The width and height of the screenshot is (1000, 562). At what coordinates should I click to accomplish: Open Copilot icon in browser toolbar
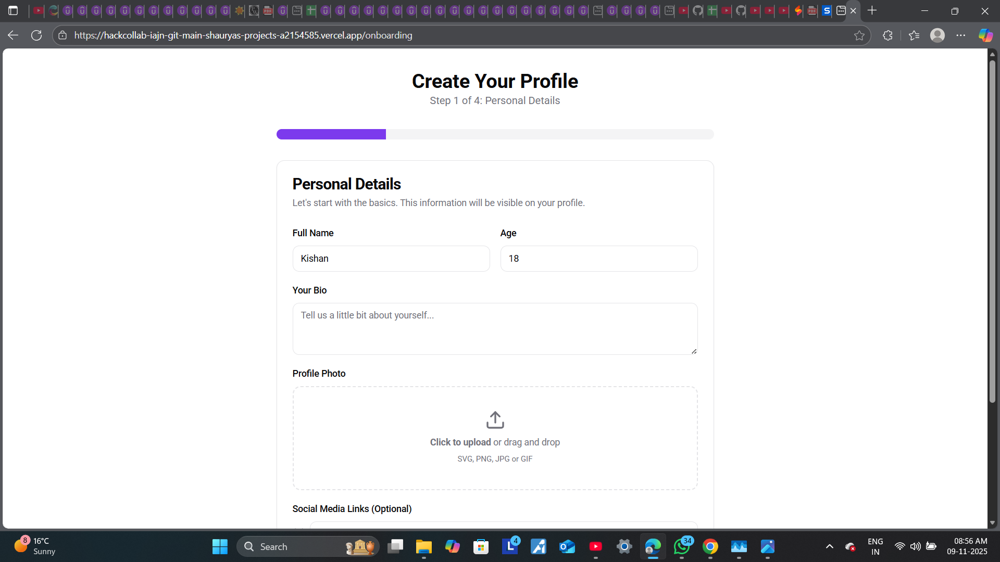[x=985, y=35]
